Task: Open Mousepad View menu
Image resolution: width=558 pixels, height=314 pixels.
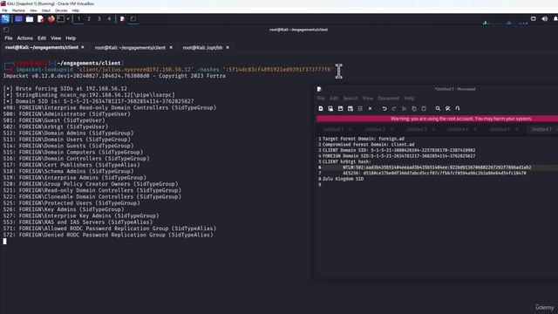Action: (368, 99)
